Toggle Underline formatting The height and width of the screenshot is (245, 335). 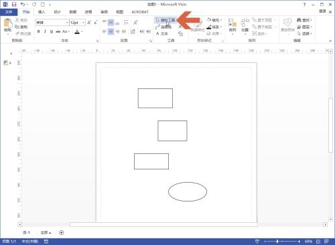coord(52,31)
